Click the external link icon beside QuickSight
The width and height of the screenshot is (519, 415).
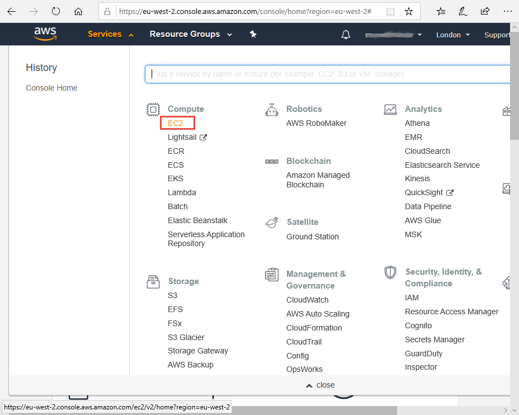450,192
